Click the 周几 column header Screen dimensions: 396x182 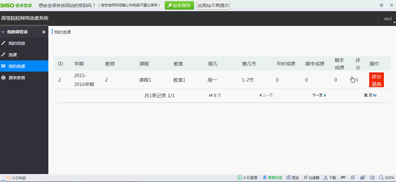point(213,64)
